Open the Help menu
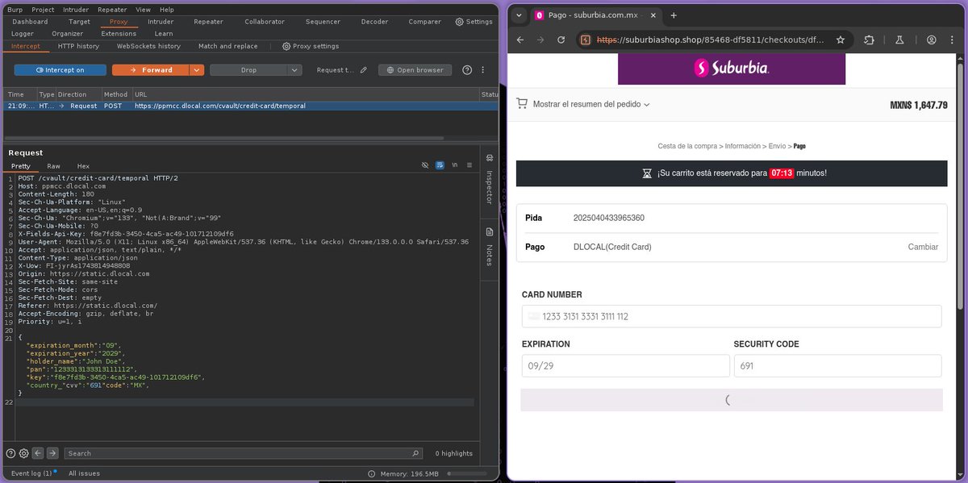 pyautogui.click(x=166, y=10)
